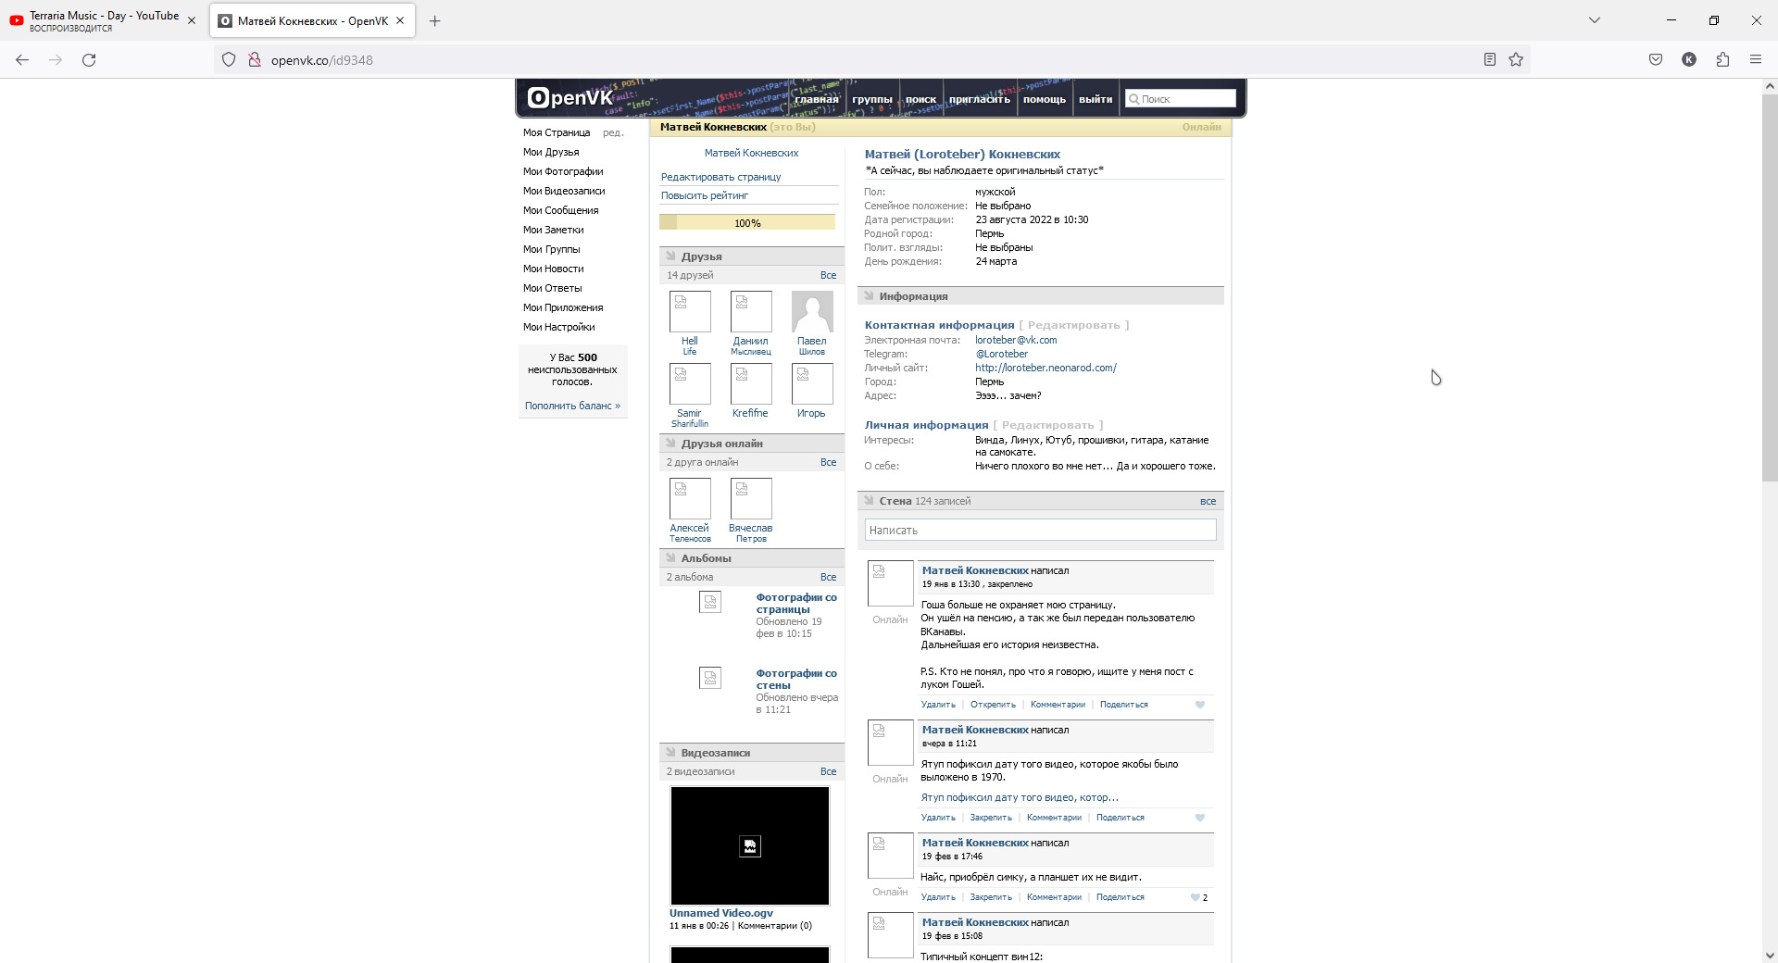Open пригласить in the top navigation
Viewport: 1778px width, 963px height.
[x=979, y=99]
